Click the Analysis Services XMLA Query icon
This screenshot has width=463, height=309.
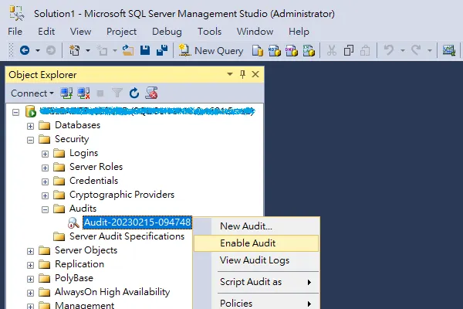pos(309,50)
